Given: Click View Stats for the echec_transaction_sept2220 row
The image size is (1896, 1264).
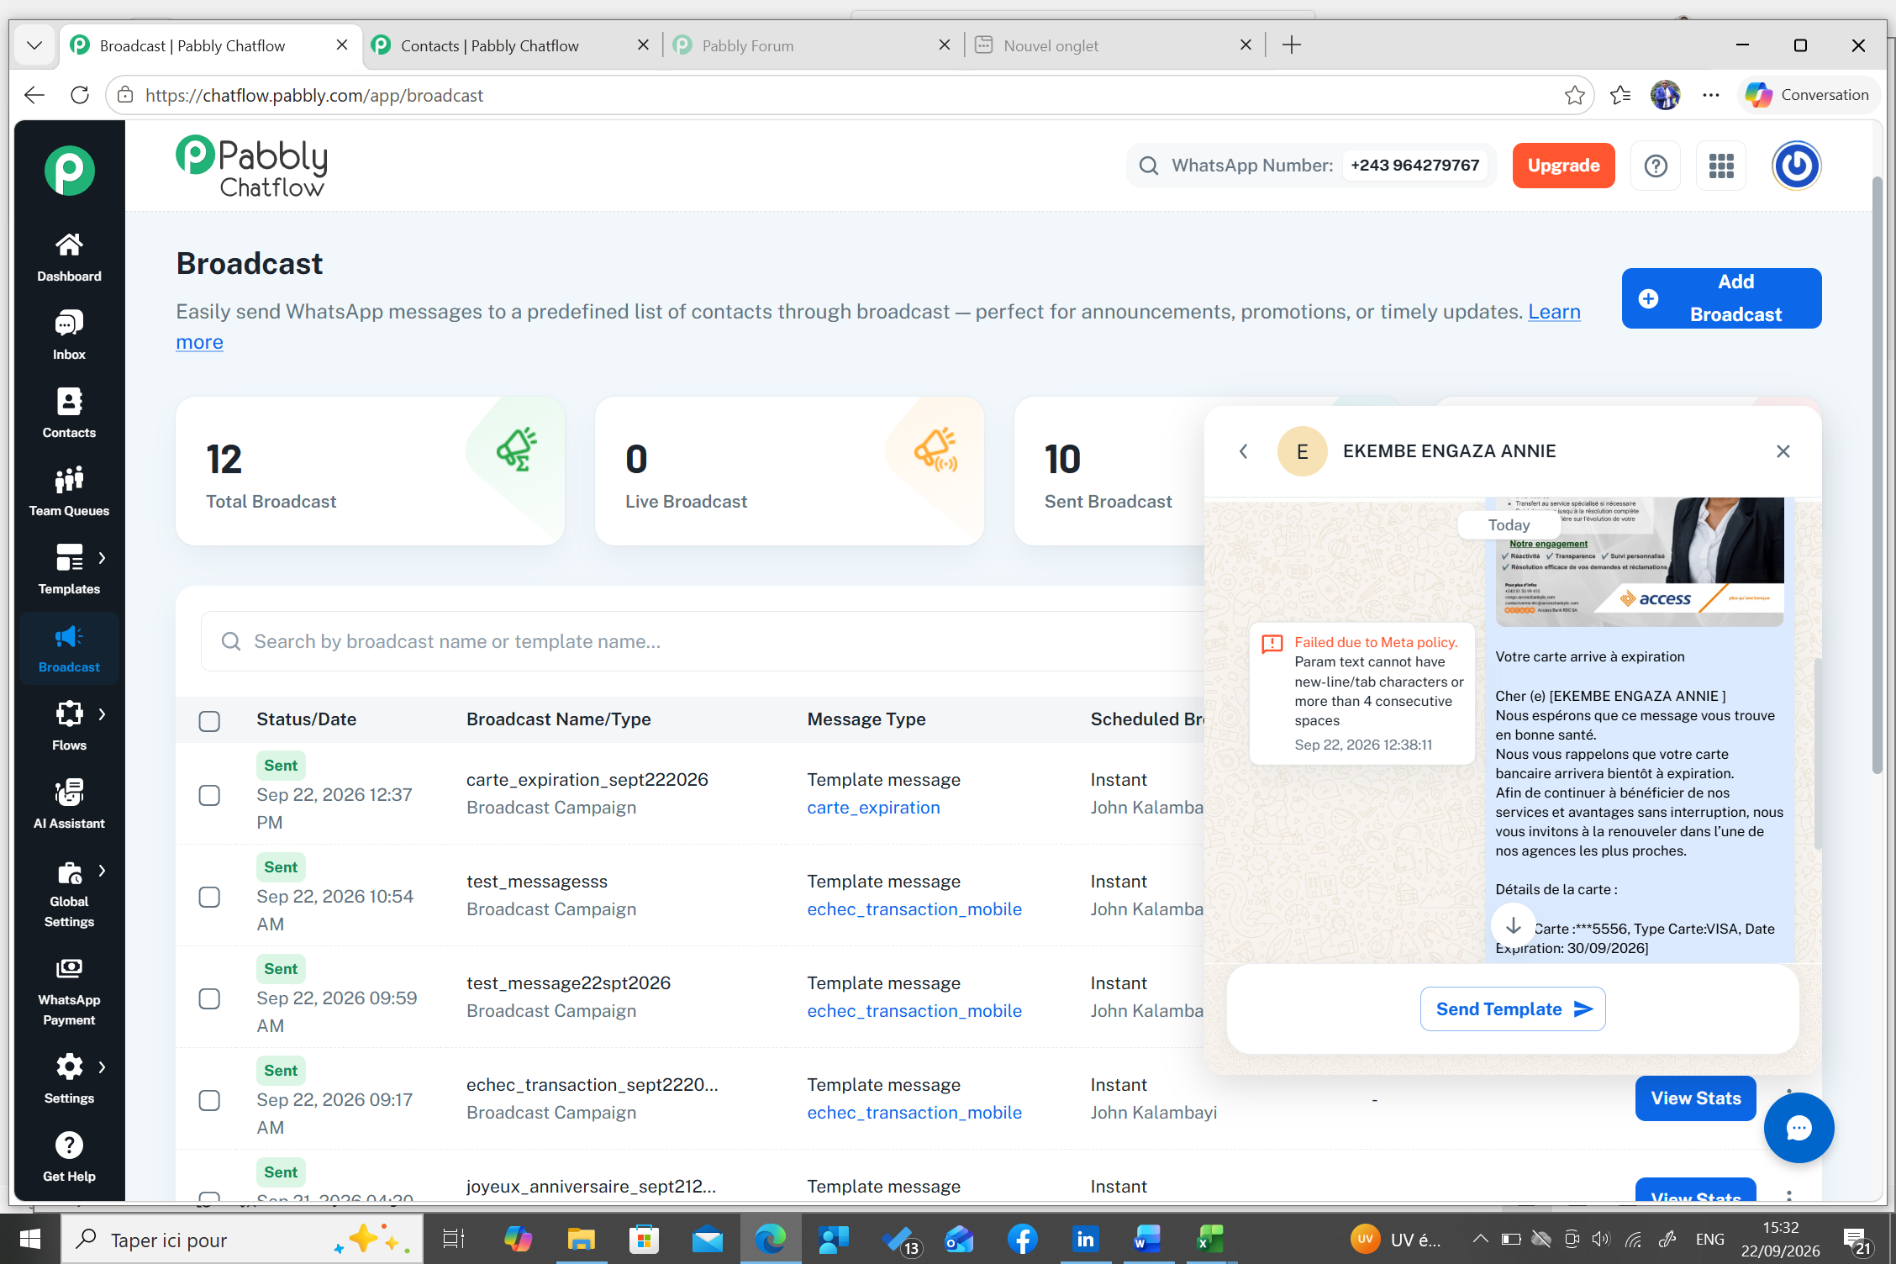Looking at the screenshot, I should coord(1695,1098).
